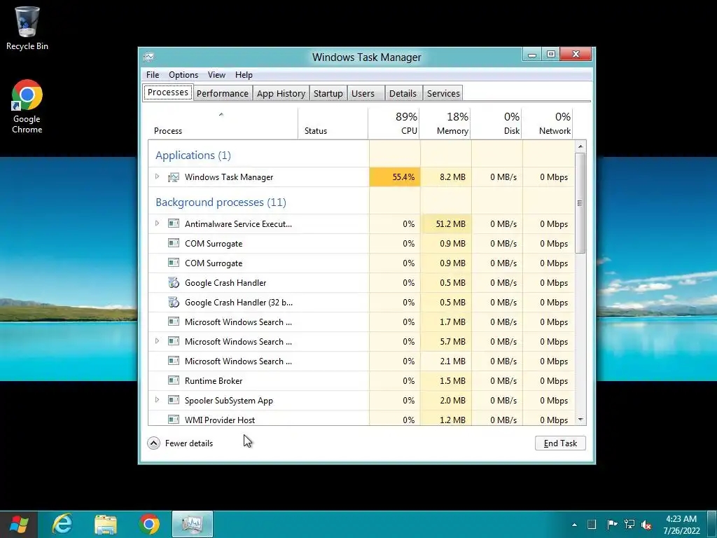The image size is (717, 538).
Task: Open File Explorer from the taskbar
Action: tap(106, 524)
